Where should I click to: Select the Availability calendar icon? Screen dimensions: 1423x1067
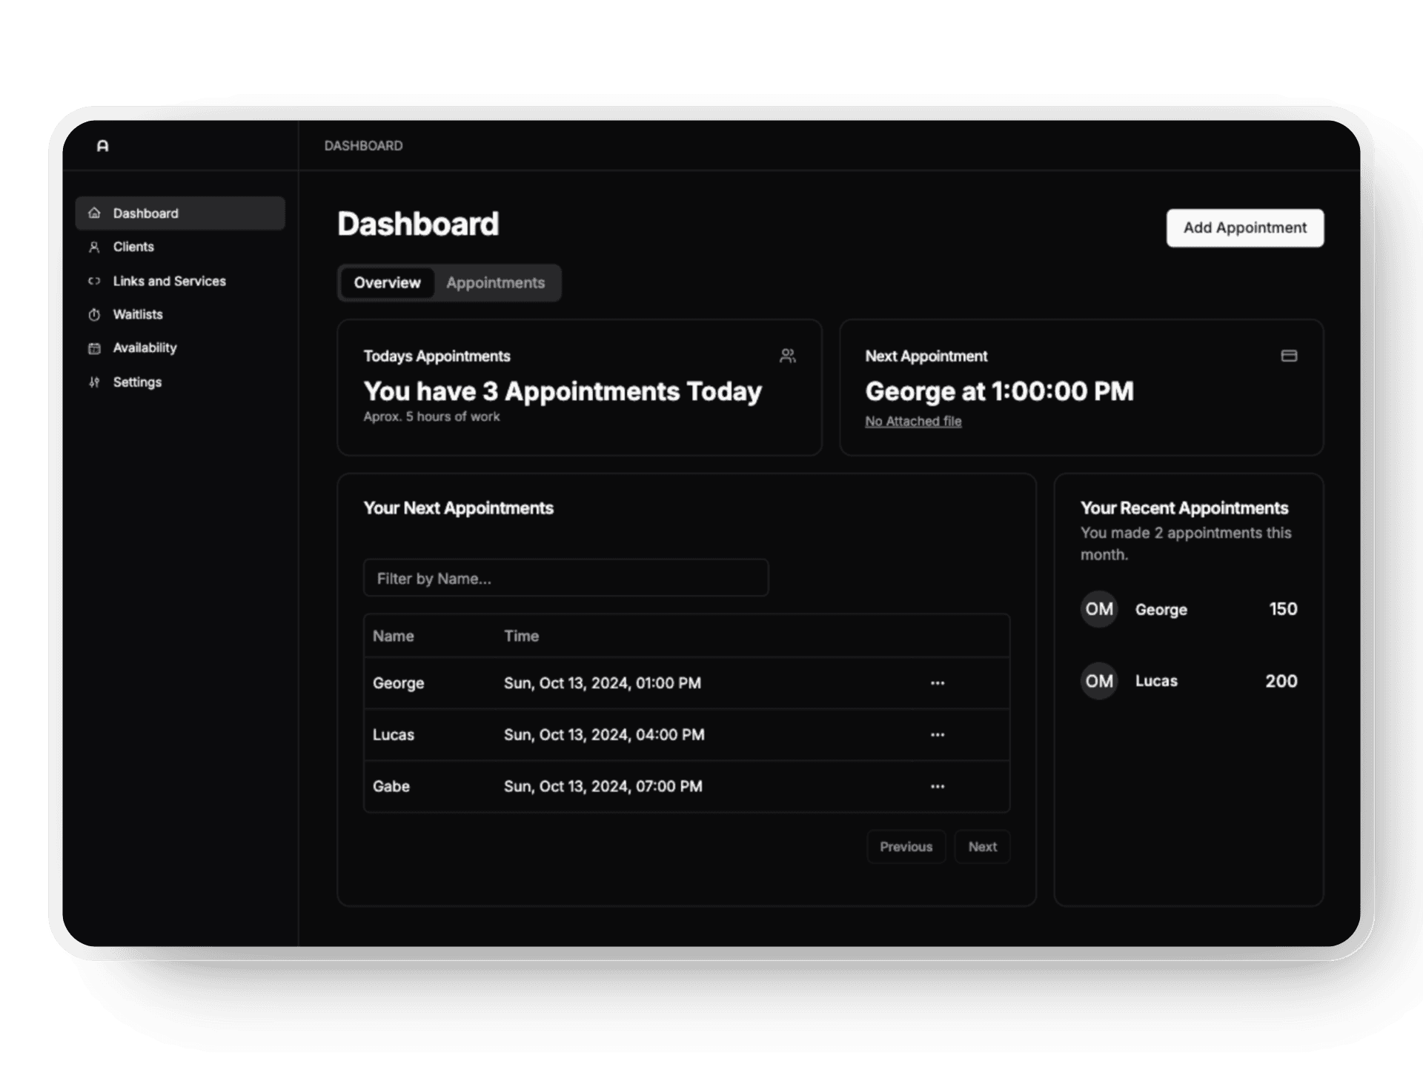coord(94,348)
